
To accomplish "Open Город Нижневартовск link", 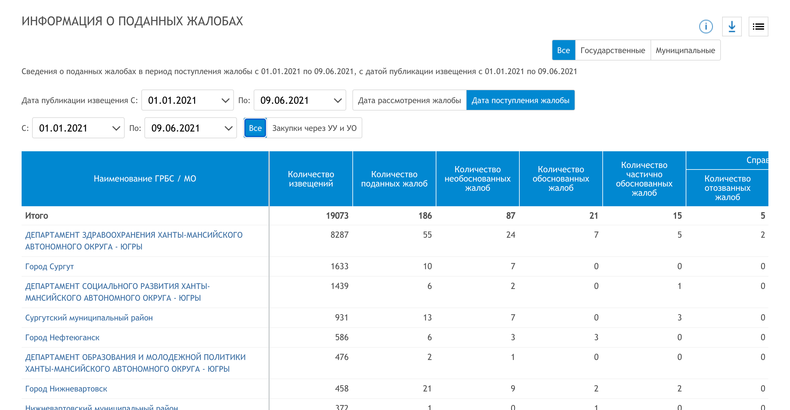I will (66, 389).
